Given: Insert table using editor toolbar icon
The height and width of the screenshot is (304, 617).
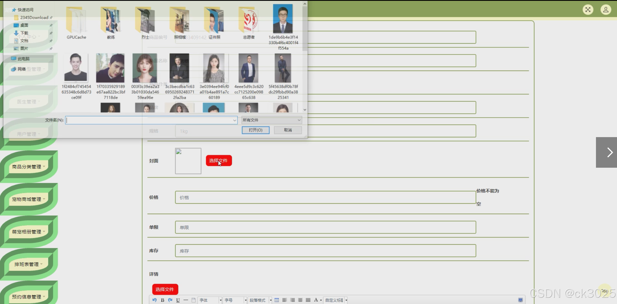Looking at the screenshot, I should click(277, 300).
